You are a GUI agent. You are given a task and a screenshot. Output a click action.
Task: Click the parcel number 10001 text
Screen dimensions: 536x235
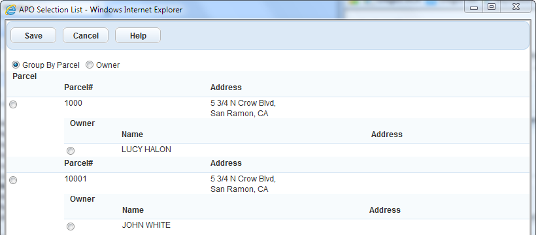[x=76, y=179]
